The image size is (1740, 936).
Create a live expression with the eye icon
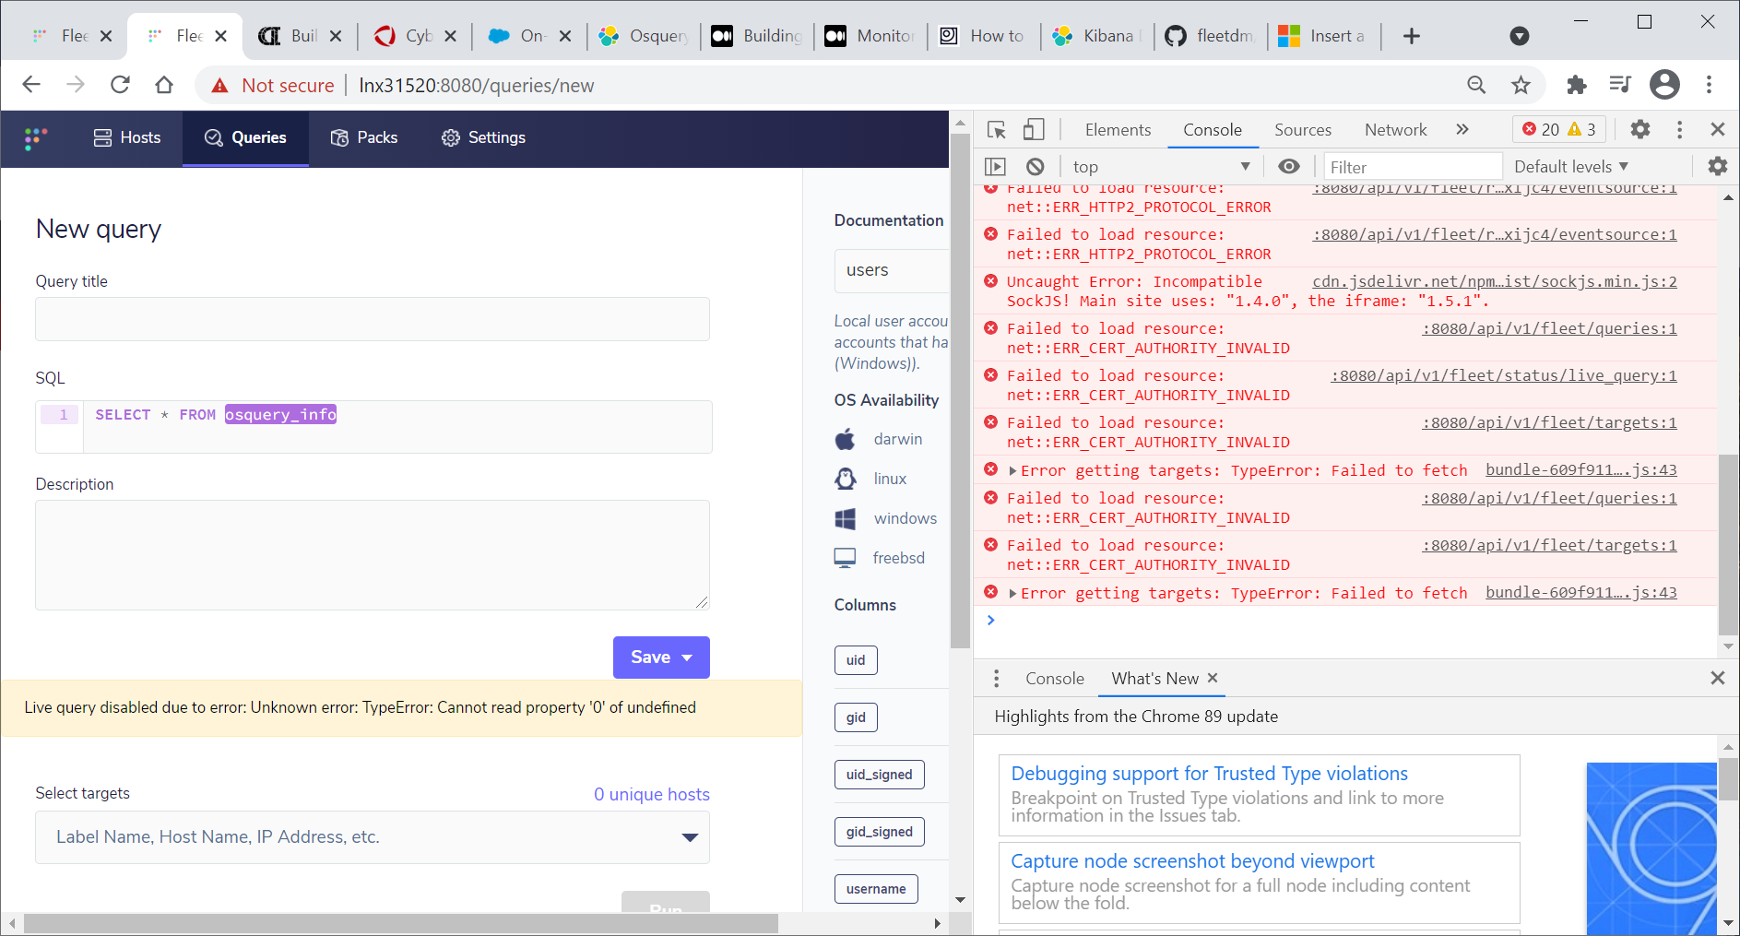pos(1289,166)
